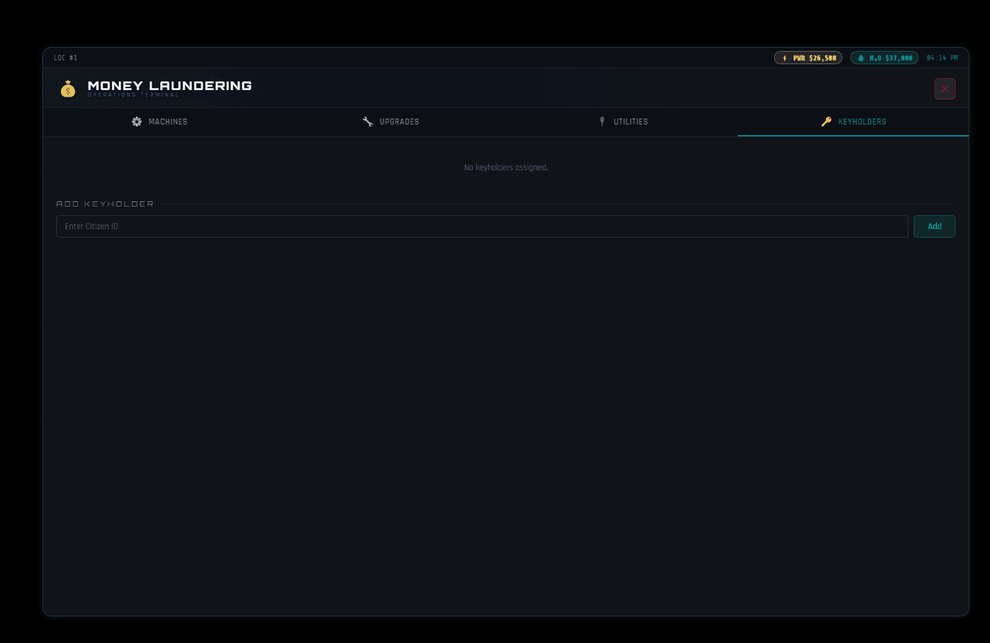Click the water droplet H2O icon

861,58
